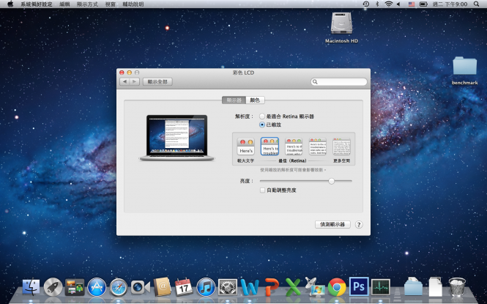Open the 顯示方式 menu
This screenshot has height=304, width=487.
pyautogui.click(x=87, y=4)
